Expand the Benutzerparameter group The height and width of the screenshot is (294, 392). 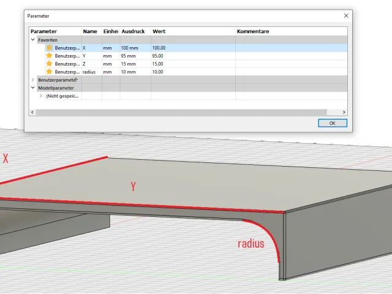pos(32,80)
